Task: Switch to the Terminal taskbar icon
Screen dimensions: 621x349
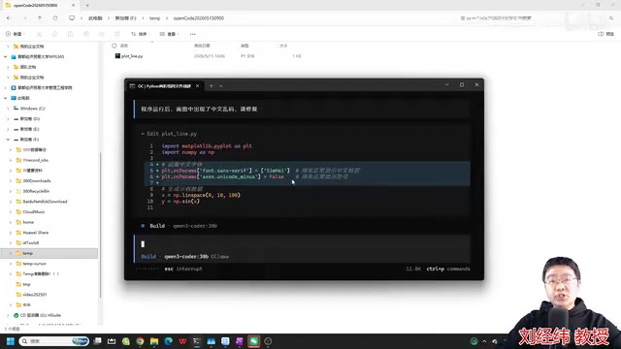Action: tap(196, 341)
